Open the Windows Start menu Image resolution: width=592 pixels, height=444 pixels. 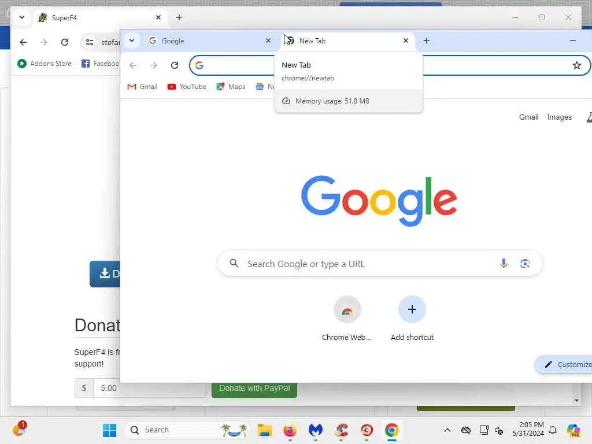point(109,430)
